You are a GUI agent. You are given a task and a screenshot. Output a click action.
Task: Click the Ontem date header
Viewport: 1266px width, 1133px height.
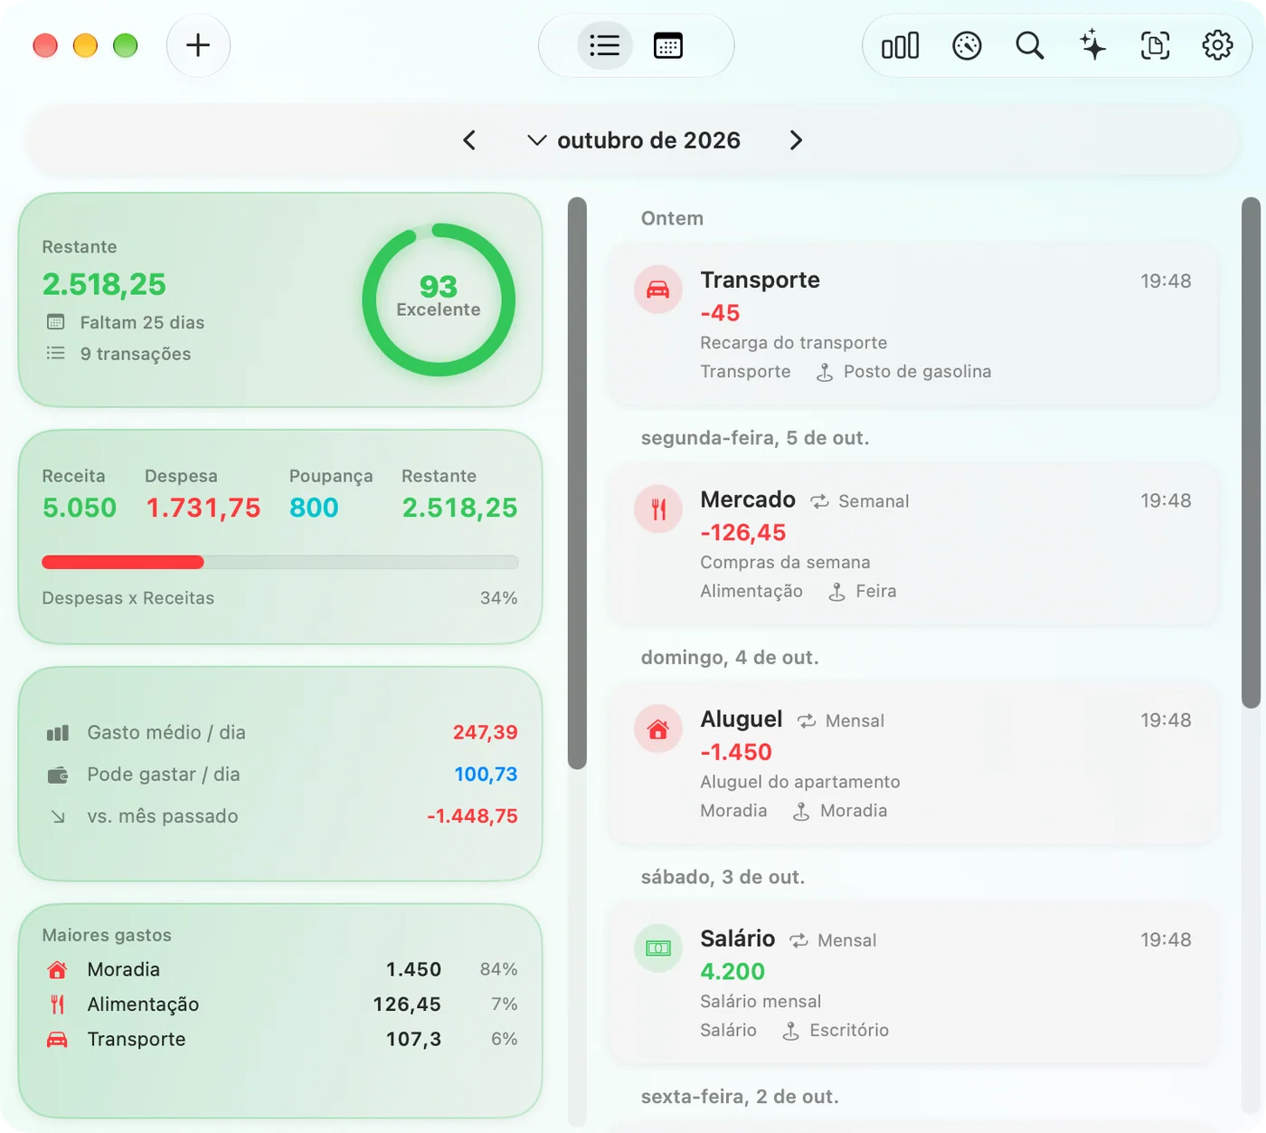click(672, 218)
